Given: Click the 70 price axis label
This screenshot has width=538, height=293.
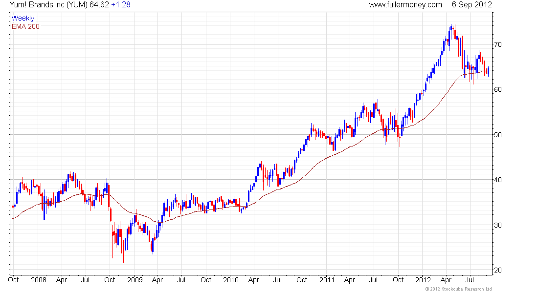Looking at the screenshot, I should [498, 44].
